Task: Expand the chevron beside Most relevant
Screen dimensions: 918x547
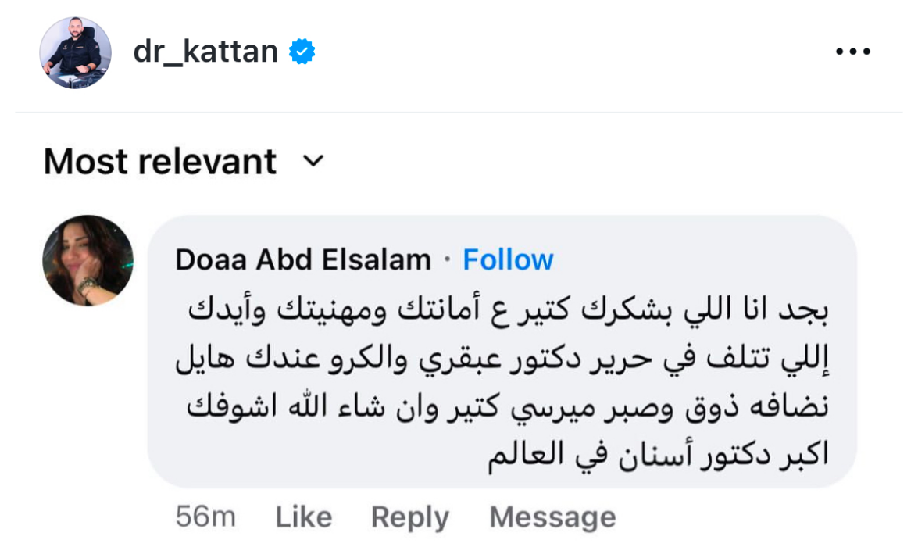Action: pos(313,162)
